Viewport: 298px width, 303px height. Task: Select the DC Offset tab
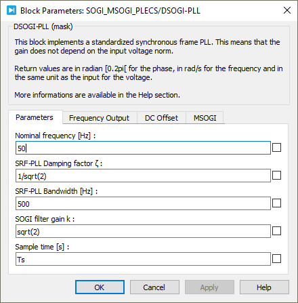(x=161, y=118)
